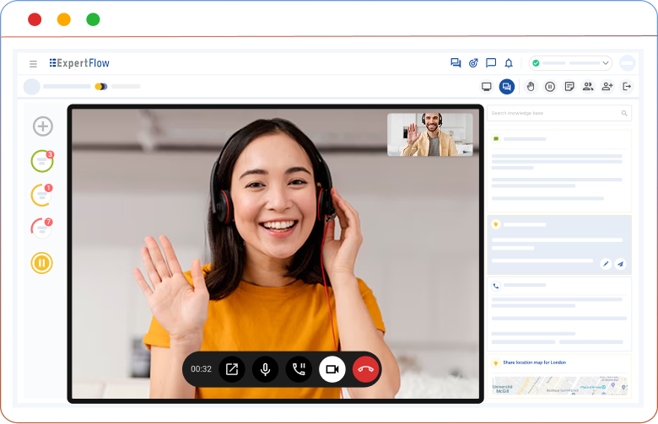Open the hamburger navigation menu
This screenshot has width=658, height=424.
click(x=33, y=63)
